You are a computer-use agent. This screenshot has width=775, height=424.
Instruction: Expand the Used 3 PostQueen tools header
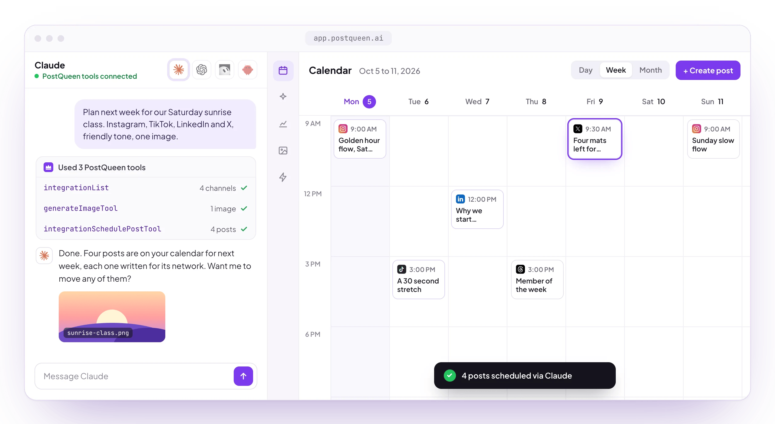coord(146,167)
